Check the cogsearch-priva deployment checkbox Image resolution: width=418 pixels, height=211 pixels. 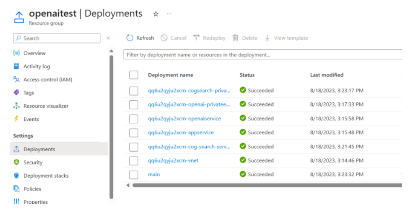tap(134, 91)
